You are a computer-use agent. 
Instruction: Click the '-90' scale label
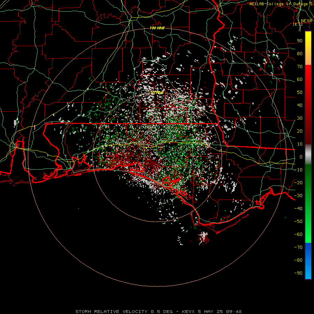point(298,273)
